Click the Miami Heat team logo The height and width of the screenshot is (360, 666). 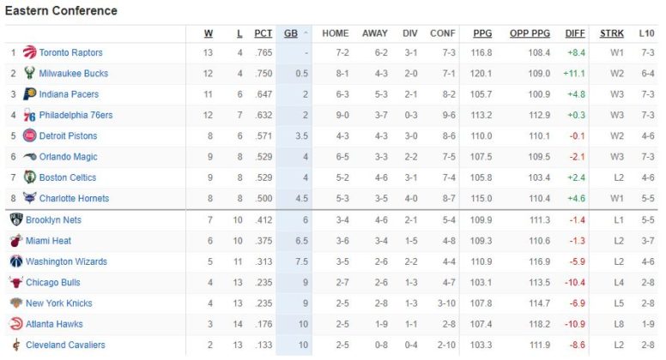(16, 241)
